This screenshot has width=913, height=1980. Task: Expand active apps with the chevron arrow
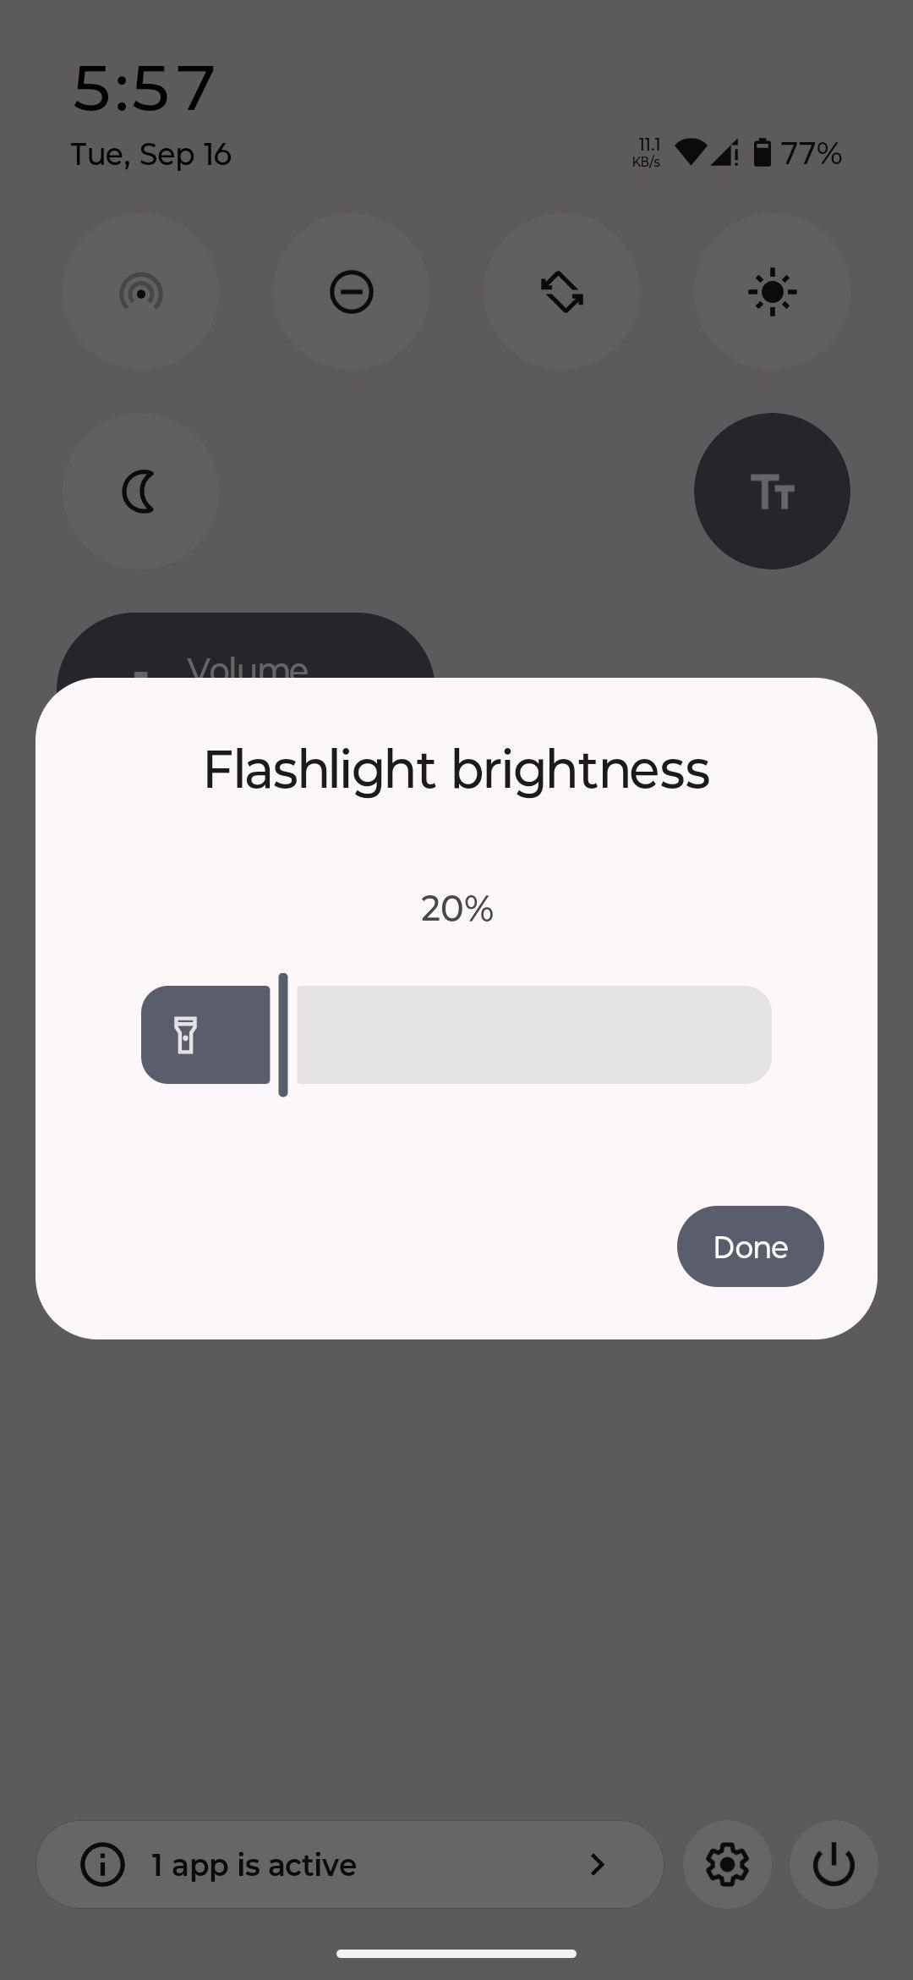tap(597, 1864)
